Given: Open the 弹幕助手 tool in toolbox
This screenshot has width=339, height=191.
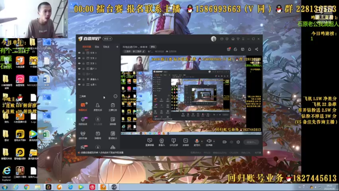Looking at the screenshot, I should click(83, 107).
